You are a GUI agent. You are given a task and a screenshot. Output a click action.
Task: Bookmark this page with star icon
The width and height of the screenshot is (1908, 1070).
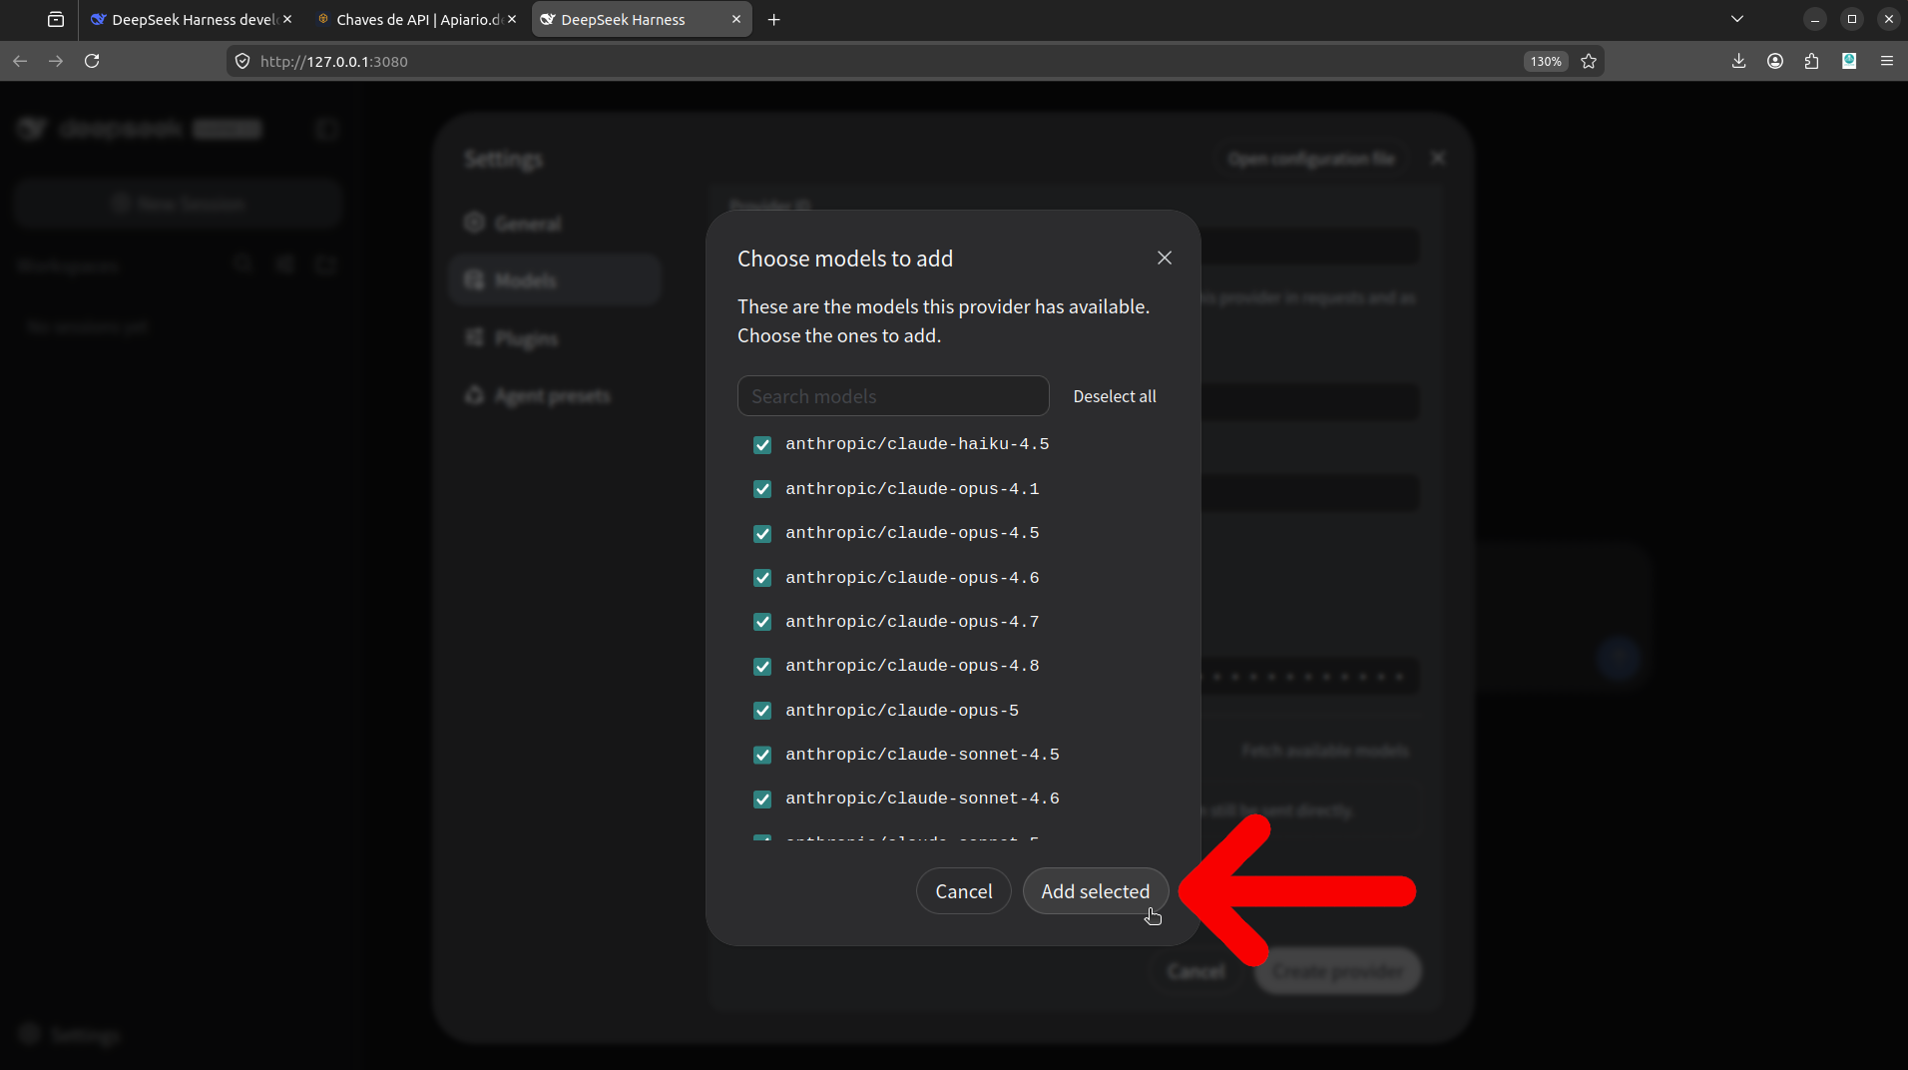click(x=1589, y=61)
